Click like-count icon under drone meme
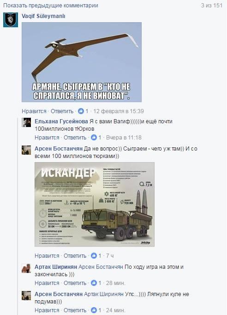Viewport: 227px width, 315px height. click(x=81, y=111)
